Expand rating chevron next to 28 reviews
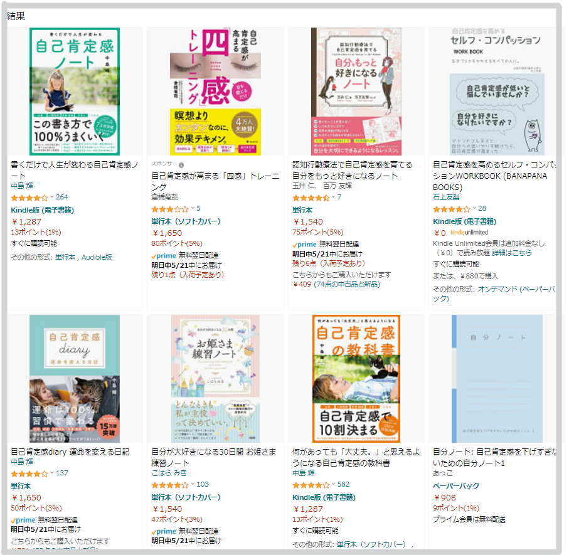574x555 pixels. pyautogui.click(x=474, y=208)
